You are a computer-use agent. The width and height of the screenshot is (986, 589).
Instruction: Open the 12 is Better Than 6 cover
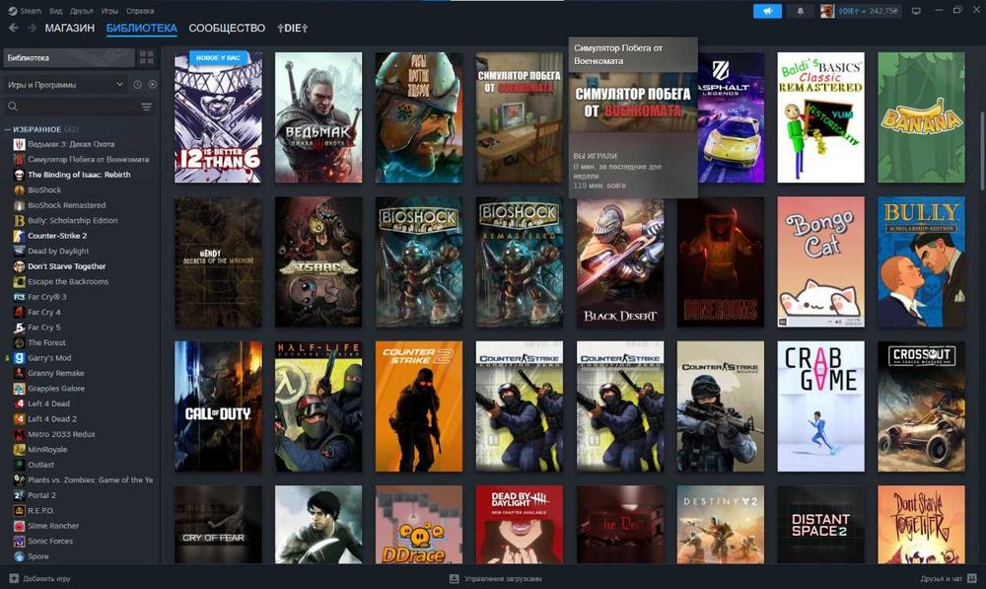pos(218,117)
